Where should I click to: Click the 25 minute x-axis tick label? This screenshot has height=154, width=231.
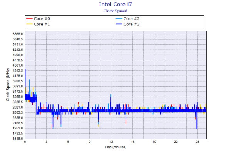[x=198, y=142]
